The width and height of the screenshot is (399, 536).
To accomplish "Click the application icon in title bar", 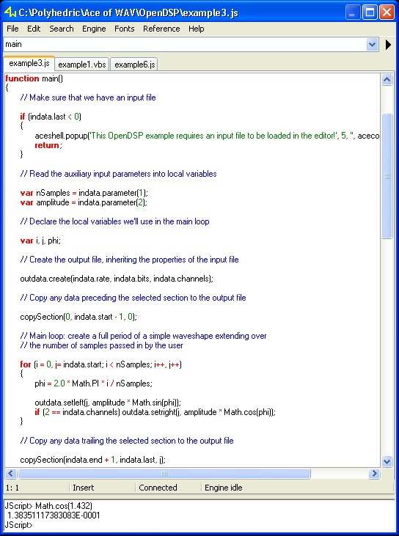I will [10, 12].
